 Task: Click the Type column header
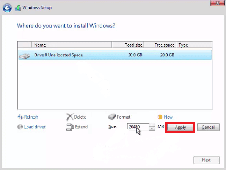pyautogui.click(x=194, y=45)
